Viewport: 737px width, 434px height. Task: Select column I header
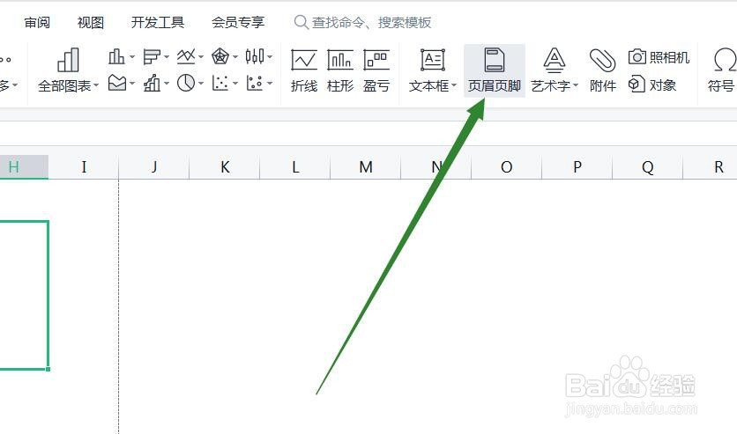point(84,166)
